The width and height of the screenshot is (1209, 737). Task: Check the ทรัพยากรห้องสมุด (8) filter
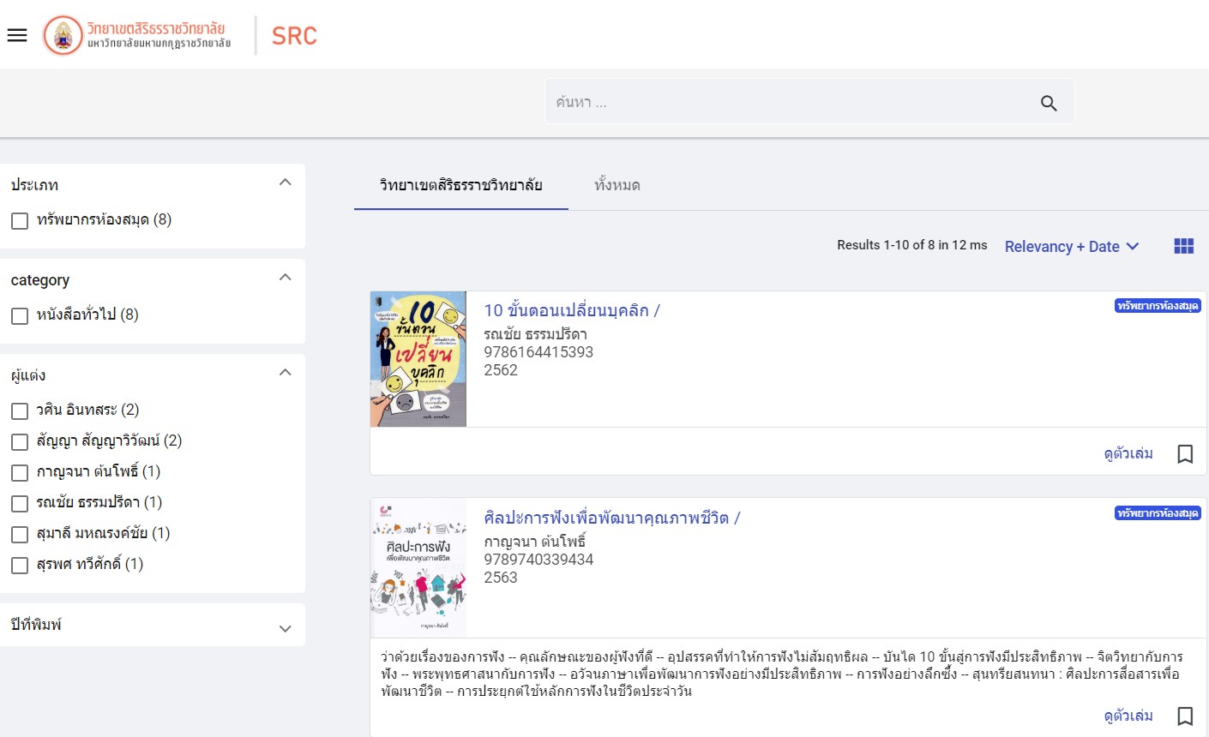point(20,221)
